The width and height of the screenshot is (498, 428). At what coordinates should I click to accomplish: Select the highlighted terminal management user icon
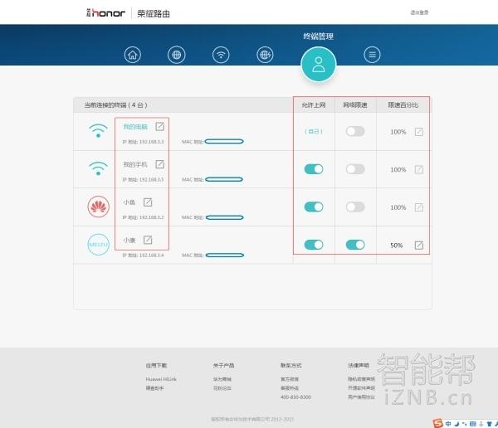[x=318, y=64]
